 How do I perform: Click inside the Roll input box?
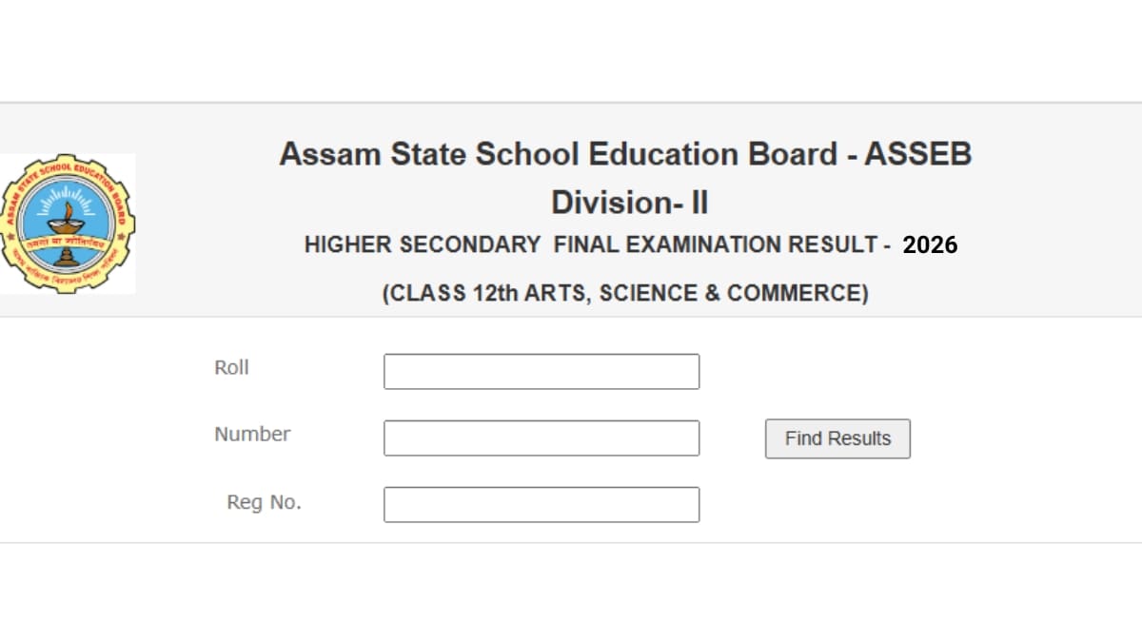pos(541,371)
